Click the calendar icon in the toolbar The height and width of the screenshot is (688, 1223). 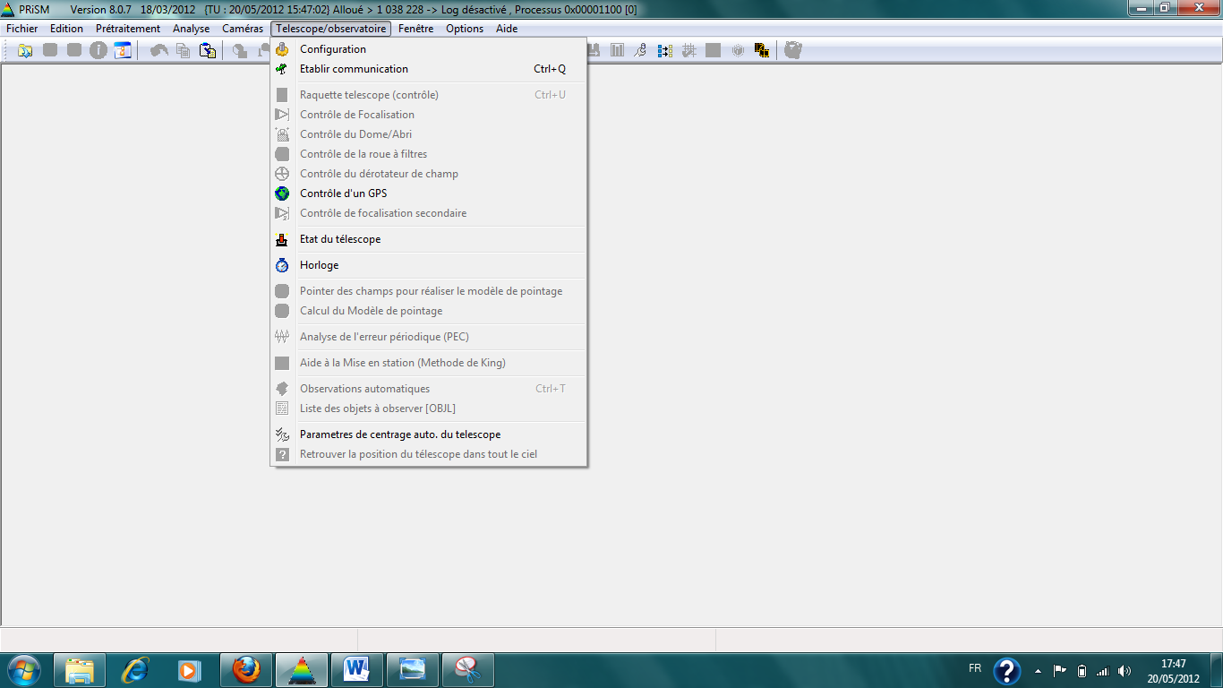(x=122, y=50)
